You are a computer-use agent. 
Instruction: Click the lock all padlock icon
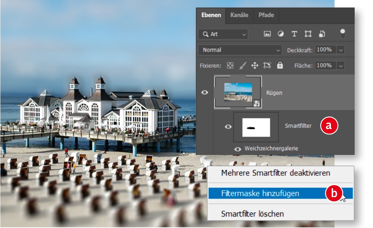click(x=280, y=66)
